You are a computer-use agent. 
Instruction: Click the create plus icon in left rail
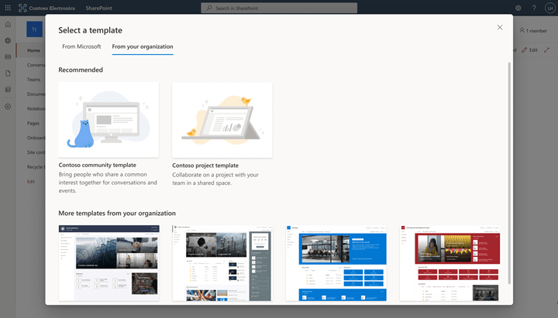(8, 107)
